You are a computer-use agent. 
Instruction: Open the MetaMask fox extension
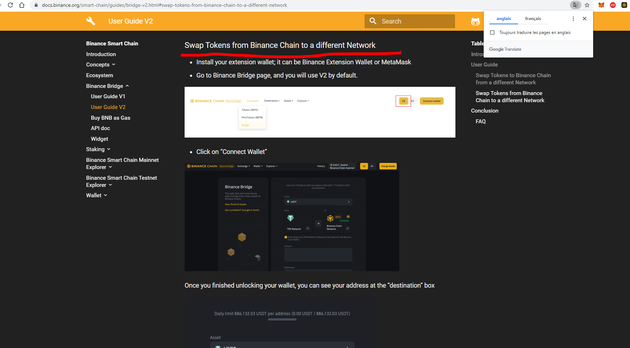[x=601, y=5]
